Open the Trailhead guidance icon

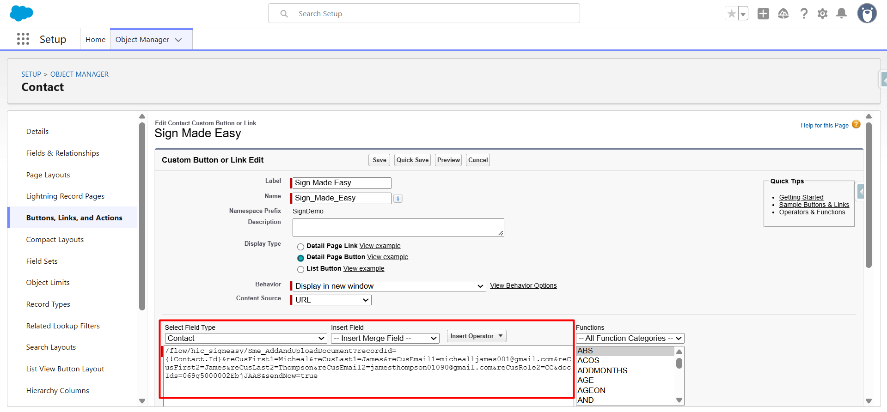pos(783,14)
